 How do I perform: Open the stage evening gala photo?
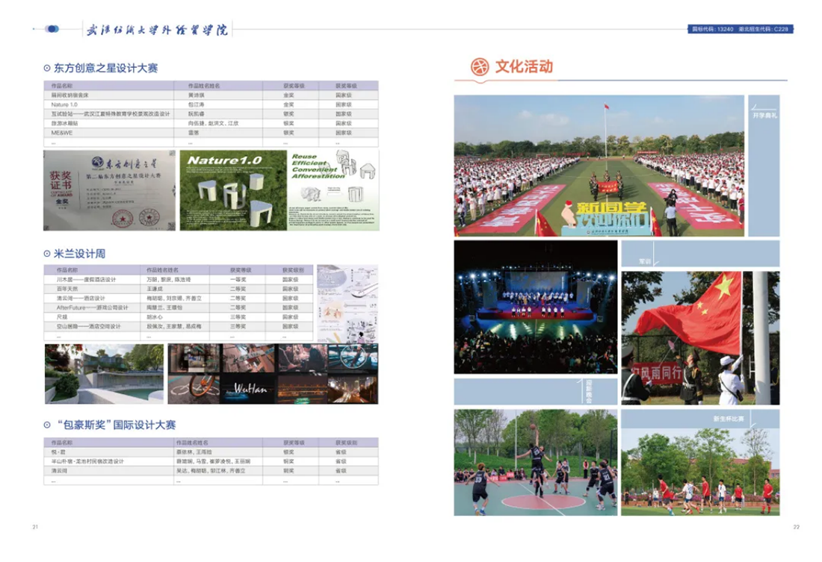[x=535, y=307]
